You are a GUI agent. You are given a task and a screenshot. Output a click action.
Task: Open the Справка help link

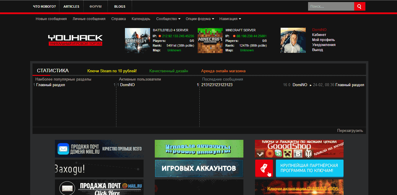[118, 19]
